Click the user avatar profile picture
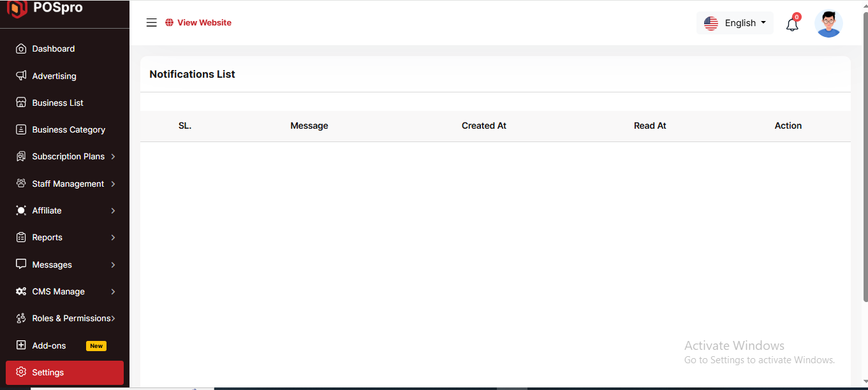Screen dimensions: 868x390 (x=828, y=24)
